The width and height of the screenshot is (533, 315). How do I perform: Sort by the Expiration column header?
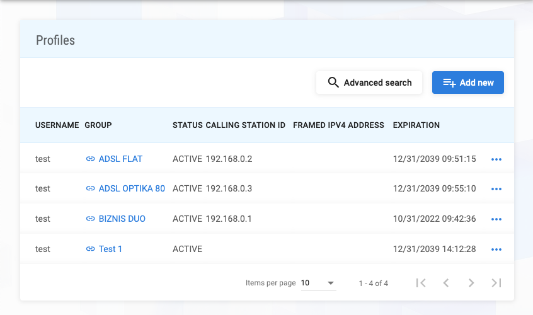tap(416, 125)
